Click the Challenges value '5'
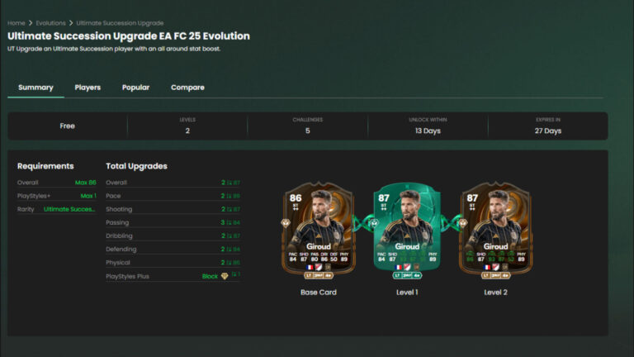The width and height of the screenshot is (634, 357). tap(308, 131)
